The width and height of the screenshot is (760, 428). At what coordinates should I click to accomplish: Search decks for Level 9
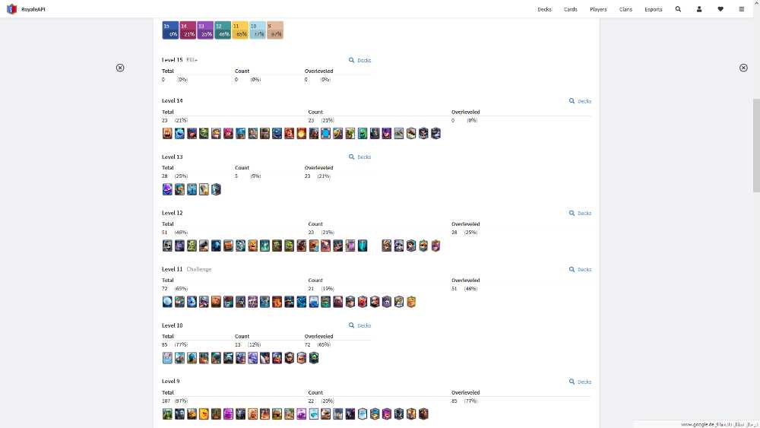[580, 382]
